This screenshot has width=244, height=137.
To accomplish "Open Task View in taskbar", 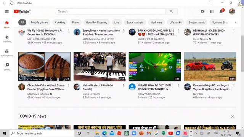I will coord(88,133).
